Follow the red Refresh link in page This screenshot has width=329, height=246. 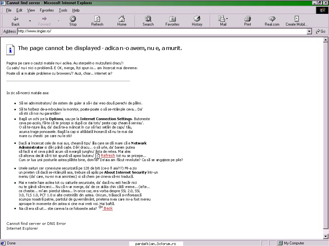tap(108, 155)
